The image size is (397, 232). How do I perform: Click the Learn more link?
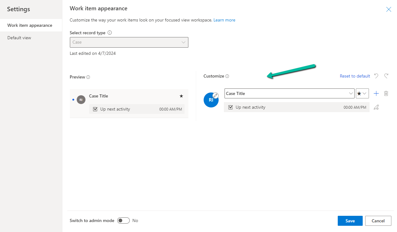(224, 20)
